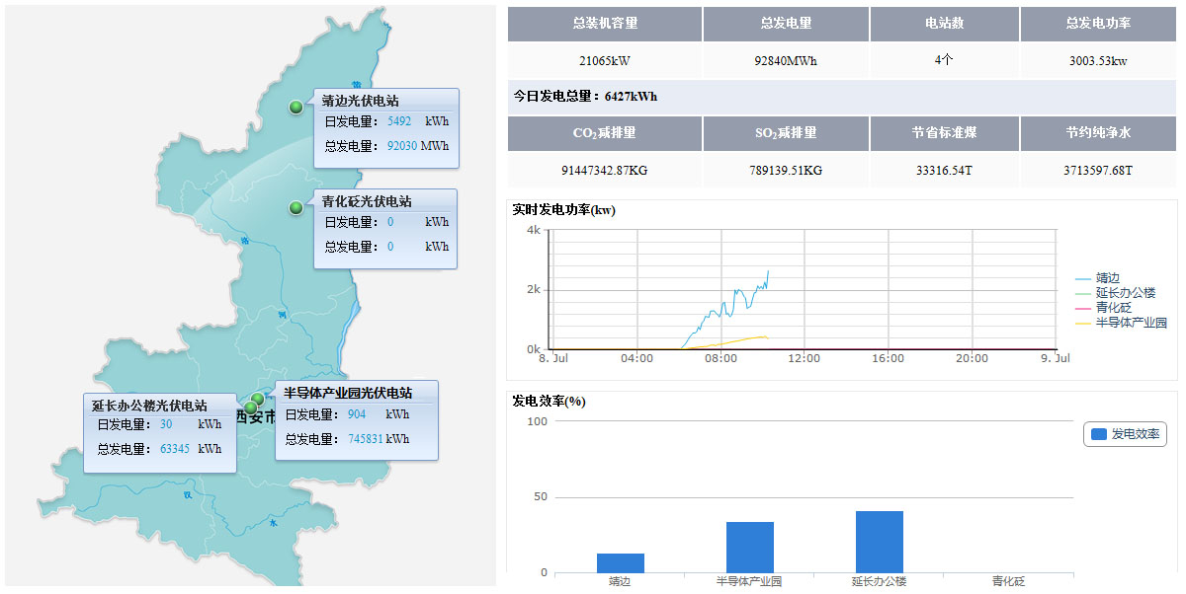Toggle 延长办公楼 series in power chart legend
Screen dimensions: 1186x594
click(x=1124, y=293)
